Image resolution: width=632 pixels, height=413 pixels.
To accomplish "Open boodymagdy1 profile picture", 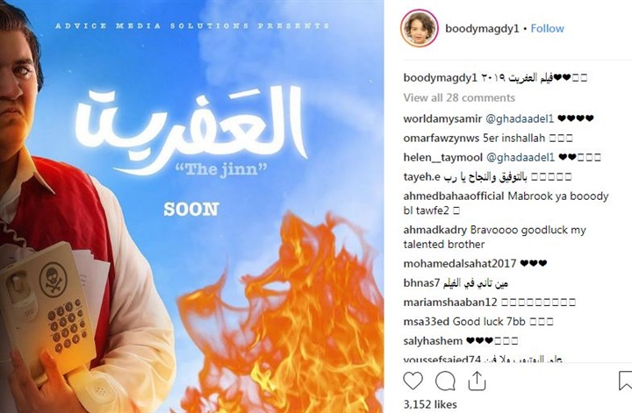I will click(420, 28).
